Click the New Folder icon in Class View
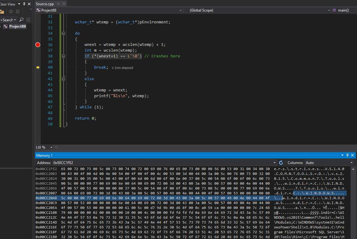Screen dimensions: 357x239 [2, 12]
